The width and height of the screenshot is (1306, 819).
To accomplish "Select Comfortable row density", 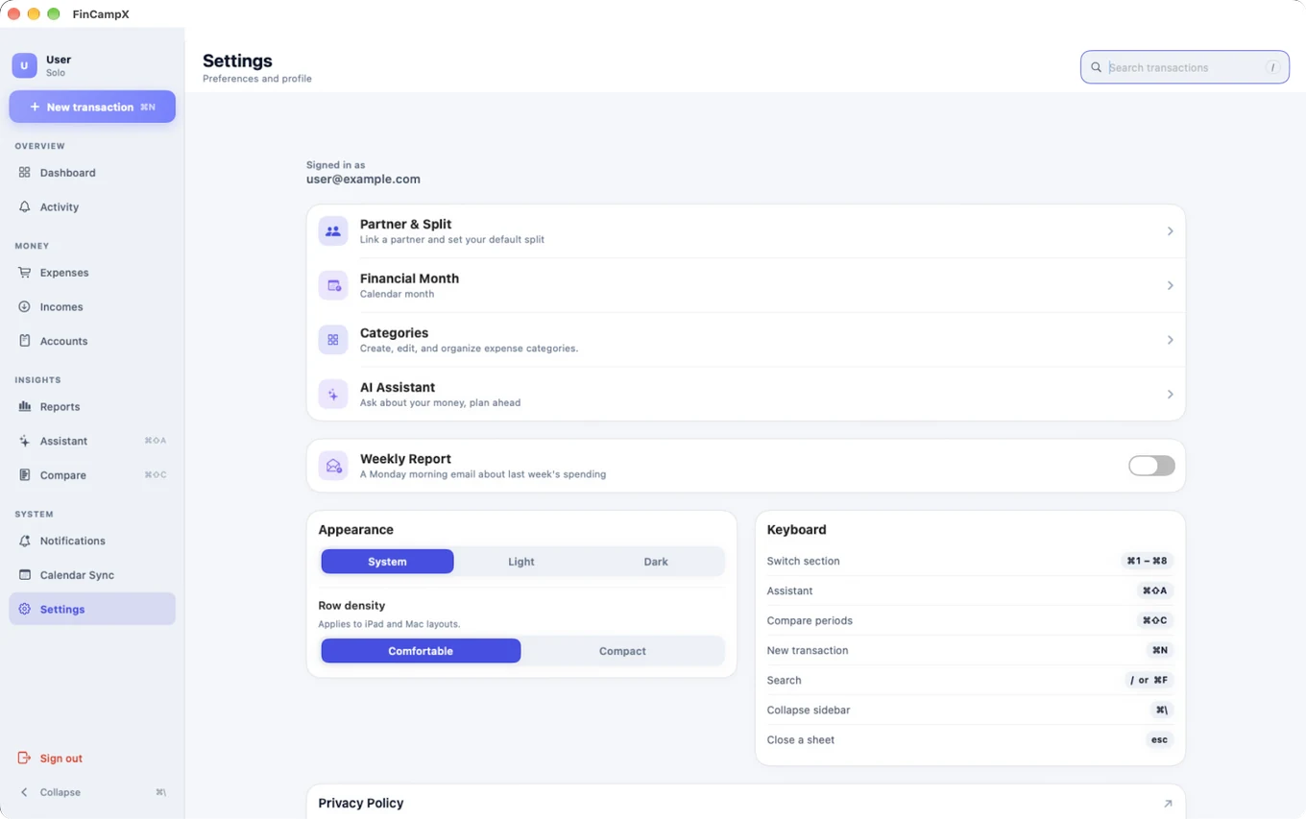I will 421,651.
